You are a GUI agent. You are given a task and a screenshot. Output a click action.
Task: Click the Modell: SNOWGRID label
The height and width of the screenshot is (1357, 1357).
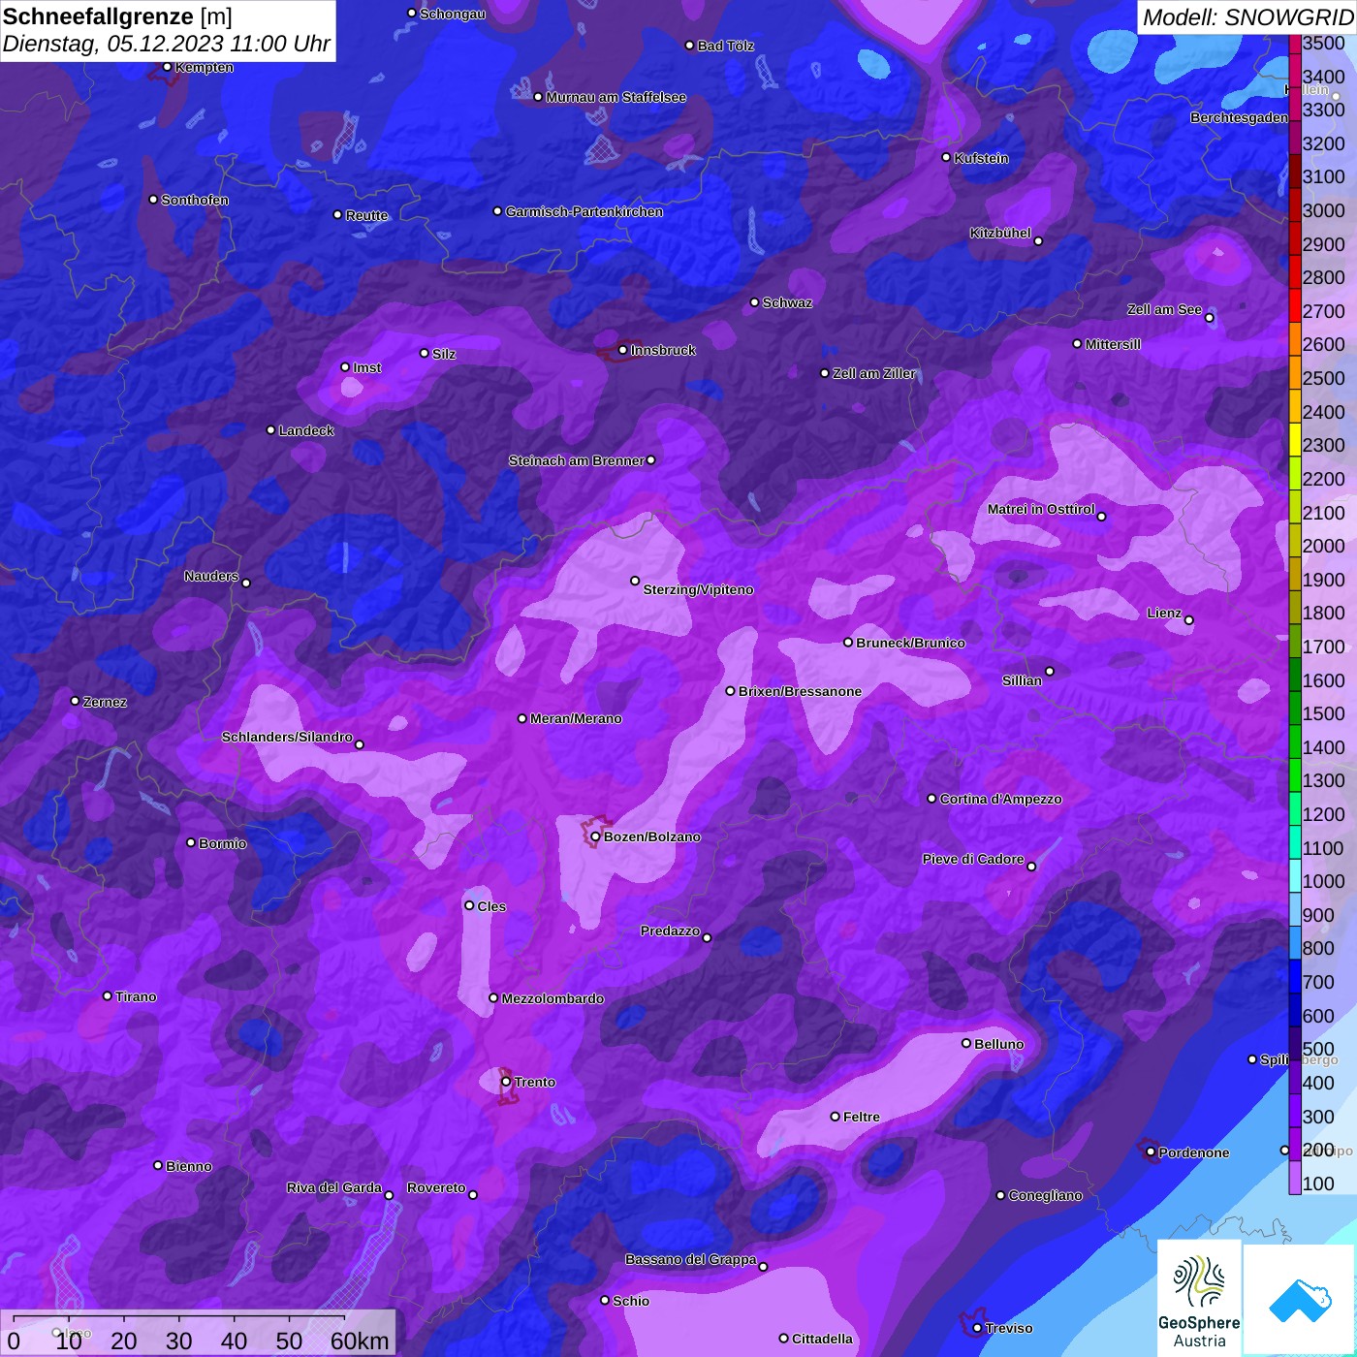coord(1247,17)
